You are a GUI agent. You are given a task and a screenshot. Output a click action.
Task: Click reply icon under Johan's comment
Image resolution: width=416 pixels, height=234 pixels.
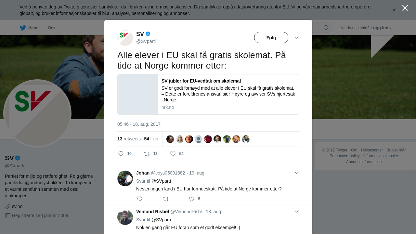tap(140, 199)
